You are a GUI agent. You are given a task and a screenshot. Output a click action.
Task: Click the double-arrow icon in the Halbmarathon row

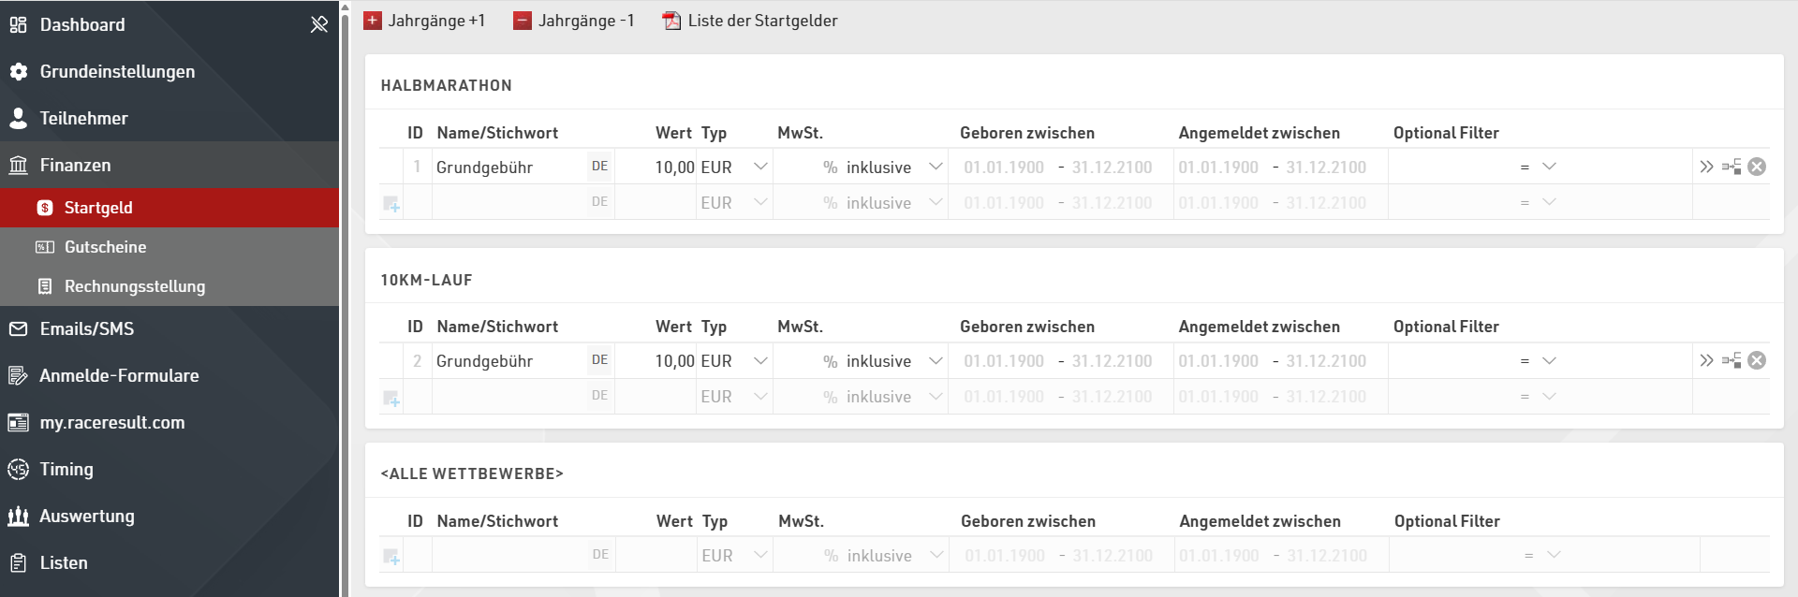1706,167
